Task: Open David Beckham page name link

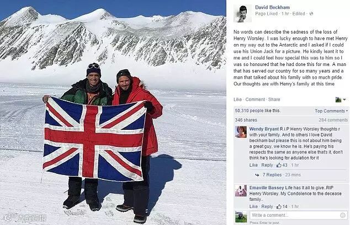Action: tap(272, 7)
